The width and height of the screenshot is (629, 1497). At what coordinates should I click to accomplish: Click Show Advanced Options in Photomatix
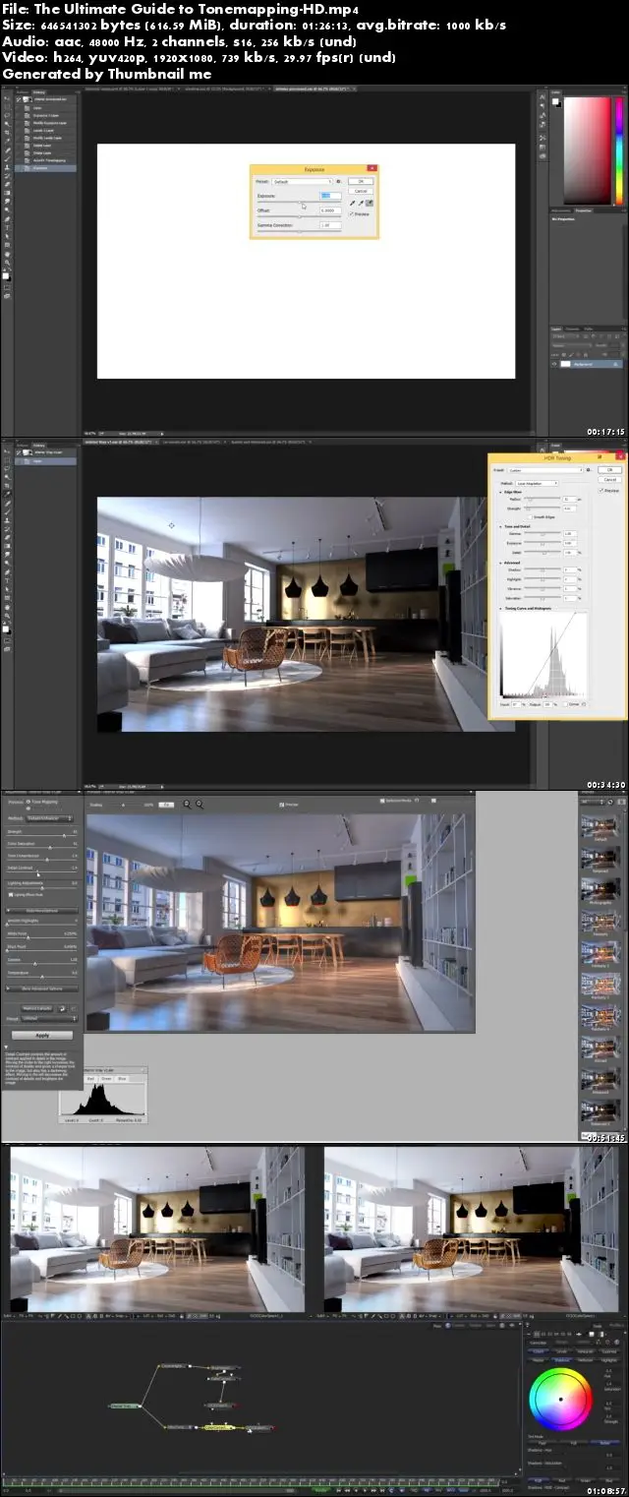pos(41,988)
